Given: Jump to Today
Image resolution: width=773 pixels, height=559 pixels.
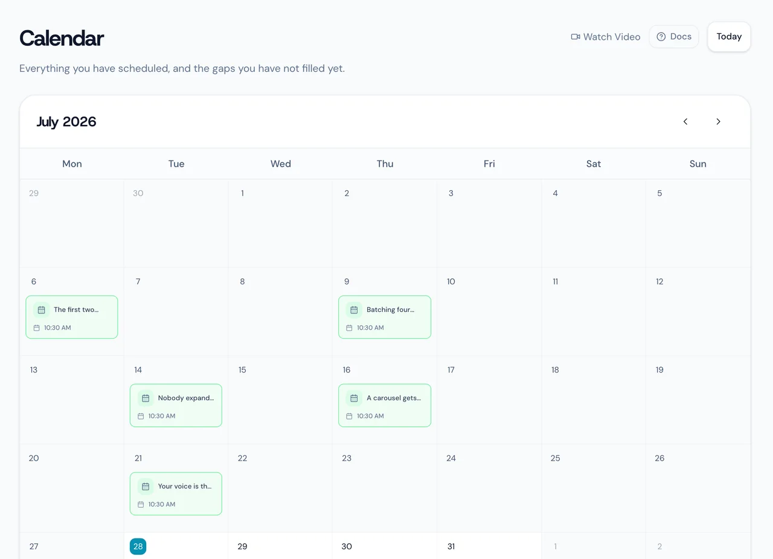Looking at the screenshot, I should click(x=729, y=37).
